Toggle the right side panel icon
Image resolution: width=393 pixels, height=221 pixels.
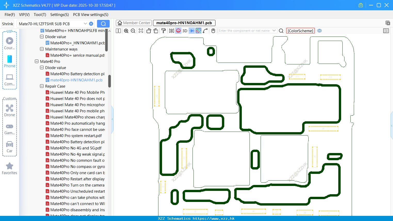386,31
